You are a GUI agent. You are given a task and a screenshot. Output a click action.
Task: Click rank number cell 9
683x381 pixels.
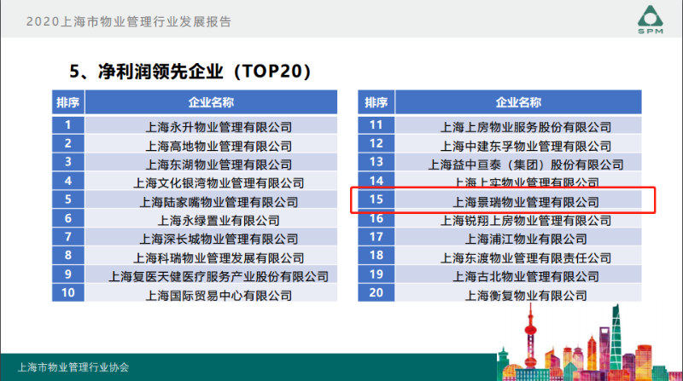pyautogui.click(x=68, y=274)
